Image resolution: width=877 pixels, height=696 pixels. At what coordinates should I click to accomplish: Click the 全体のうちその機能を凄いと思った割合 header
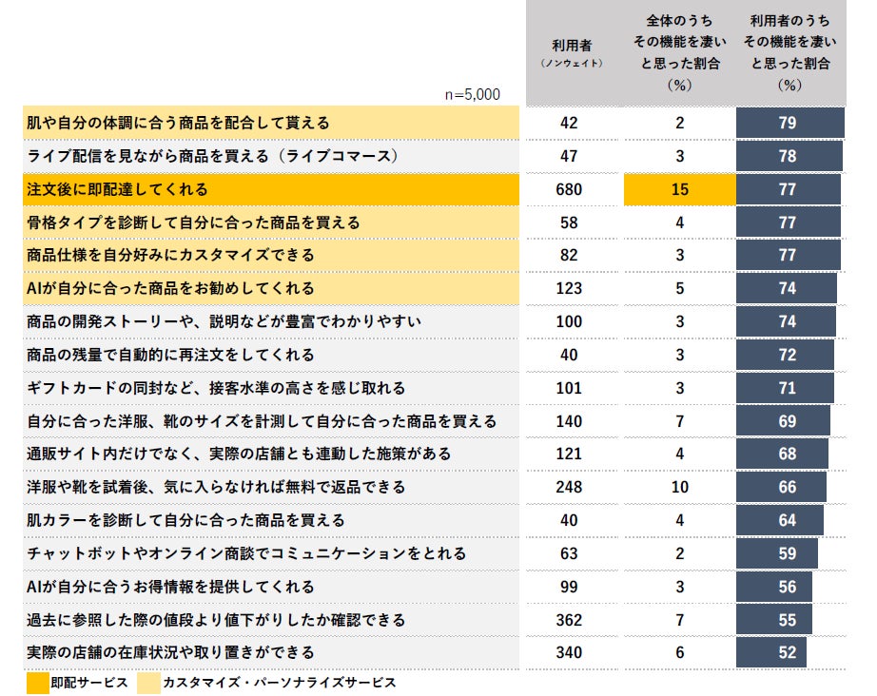pyautogui.click(x=679, y=53)
